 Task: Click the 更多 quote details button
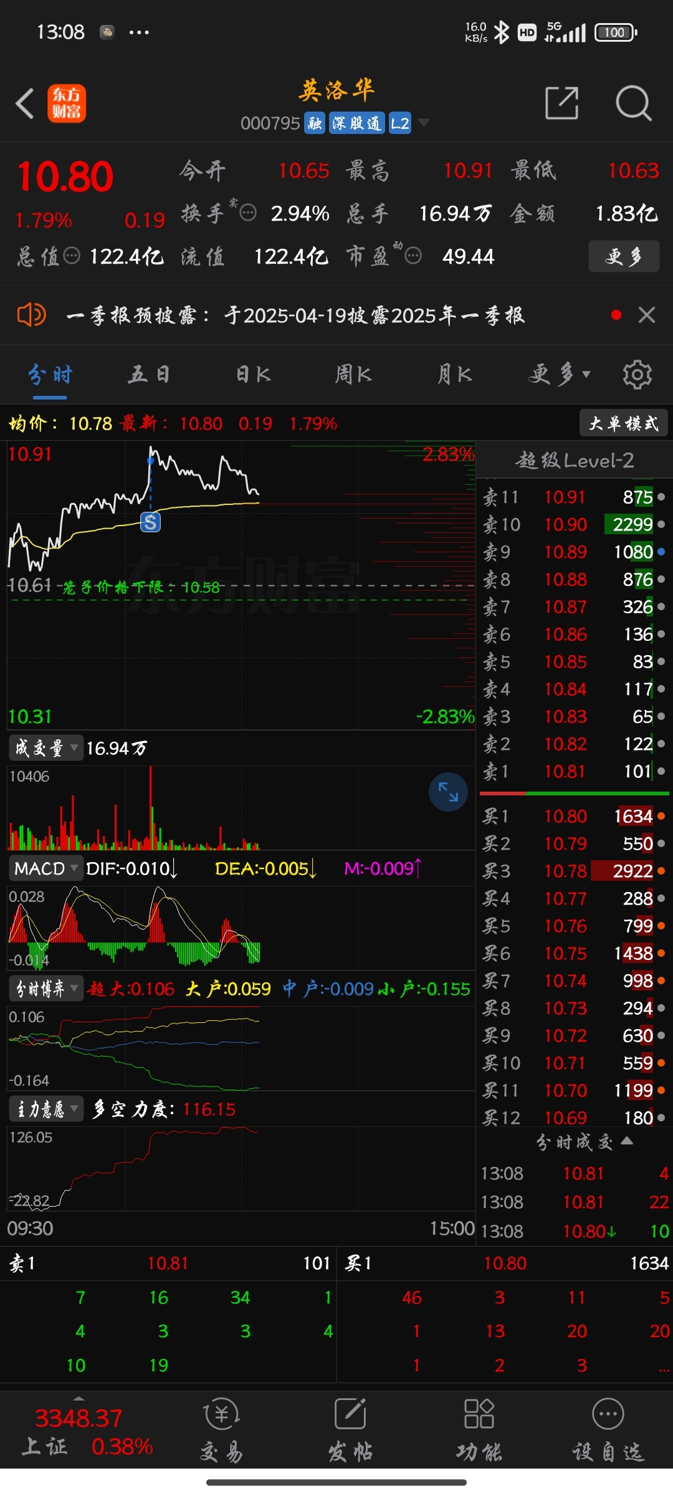coord(624,256)
